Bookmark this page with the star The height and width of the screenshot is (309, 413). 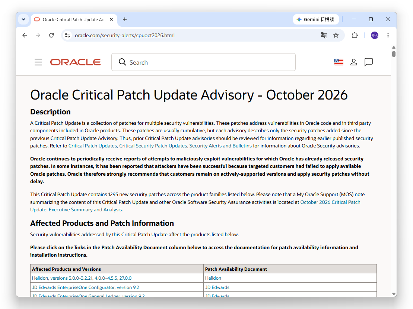[336, 35]
